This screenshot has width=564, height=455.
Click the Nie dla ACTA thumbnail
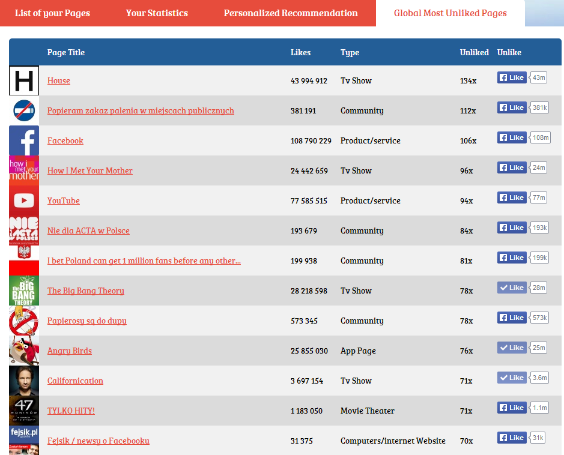24,231
